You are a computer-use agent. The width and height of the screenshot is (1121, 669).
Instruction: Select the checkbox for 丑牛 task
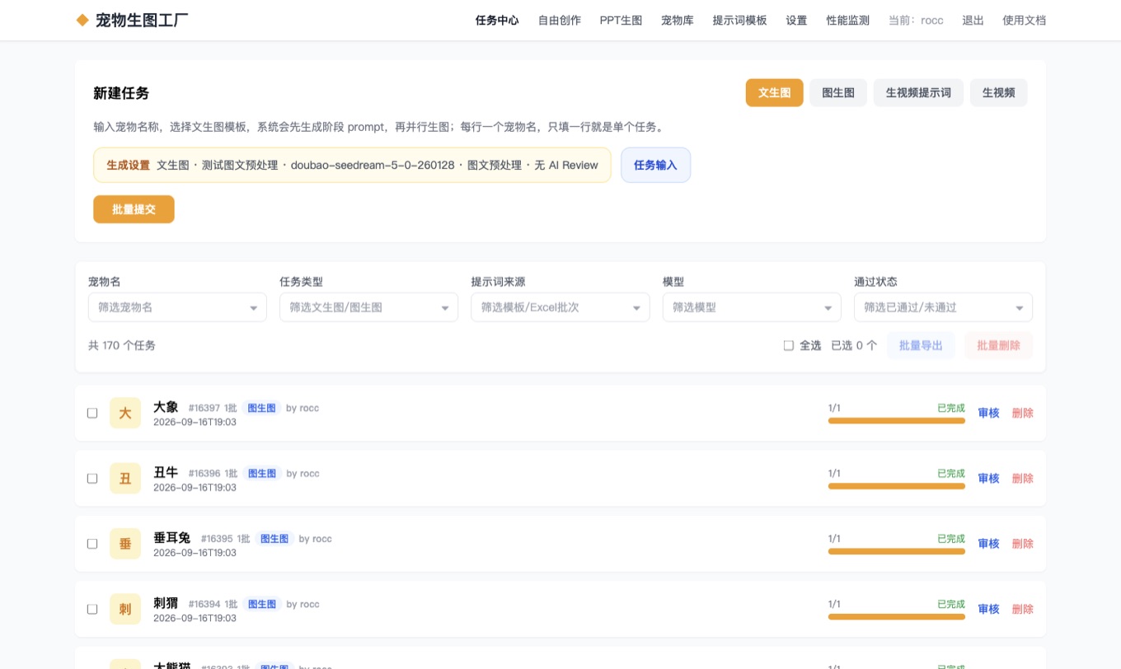point(92,478)
